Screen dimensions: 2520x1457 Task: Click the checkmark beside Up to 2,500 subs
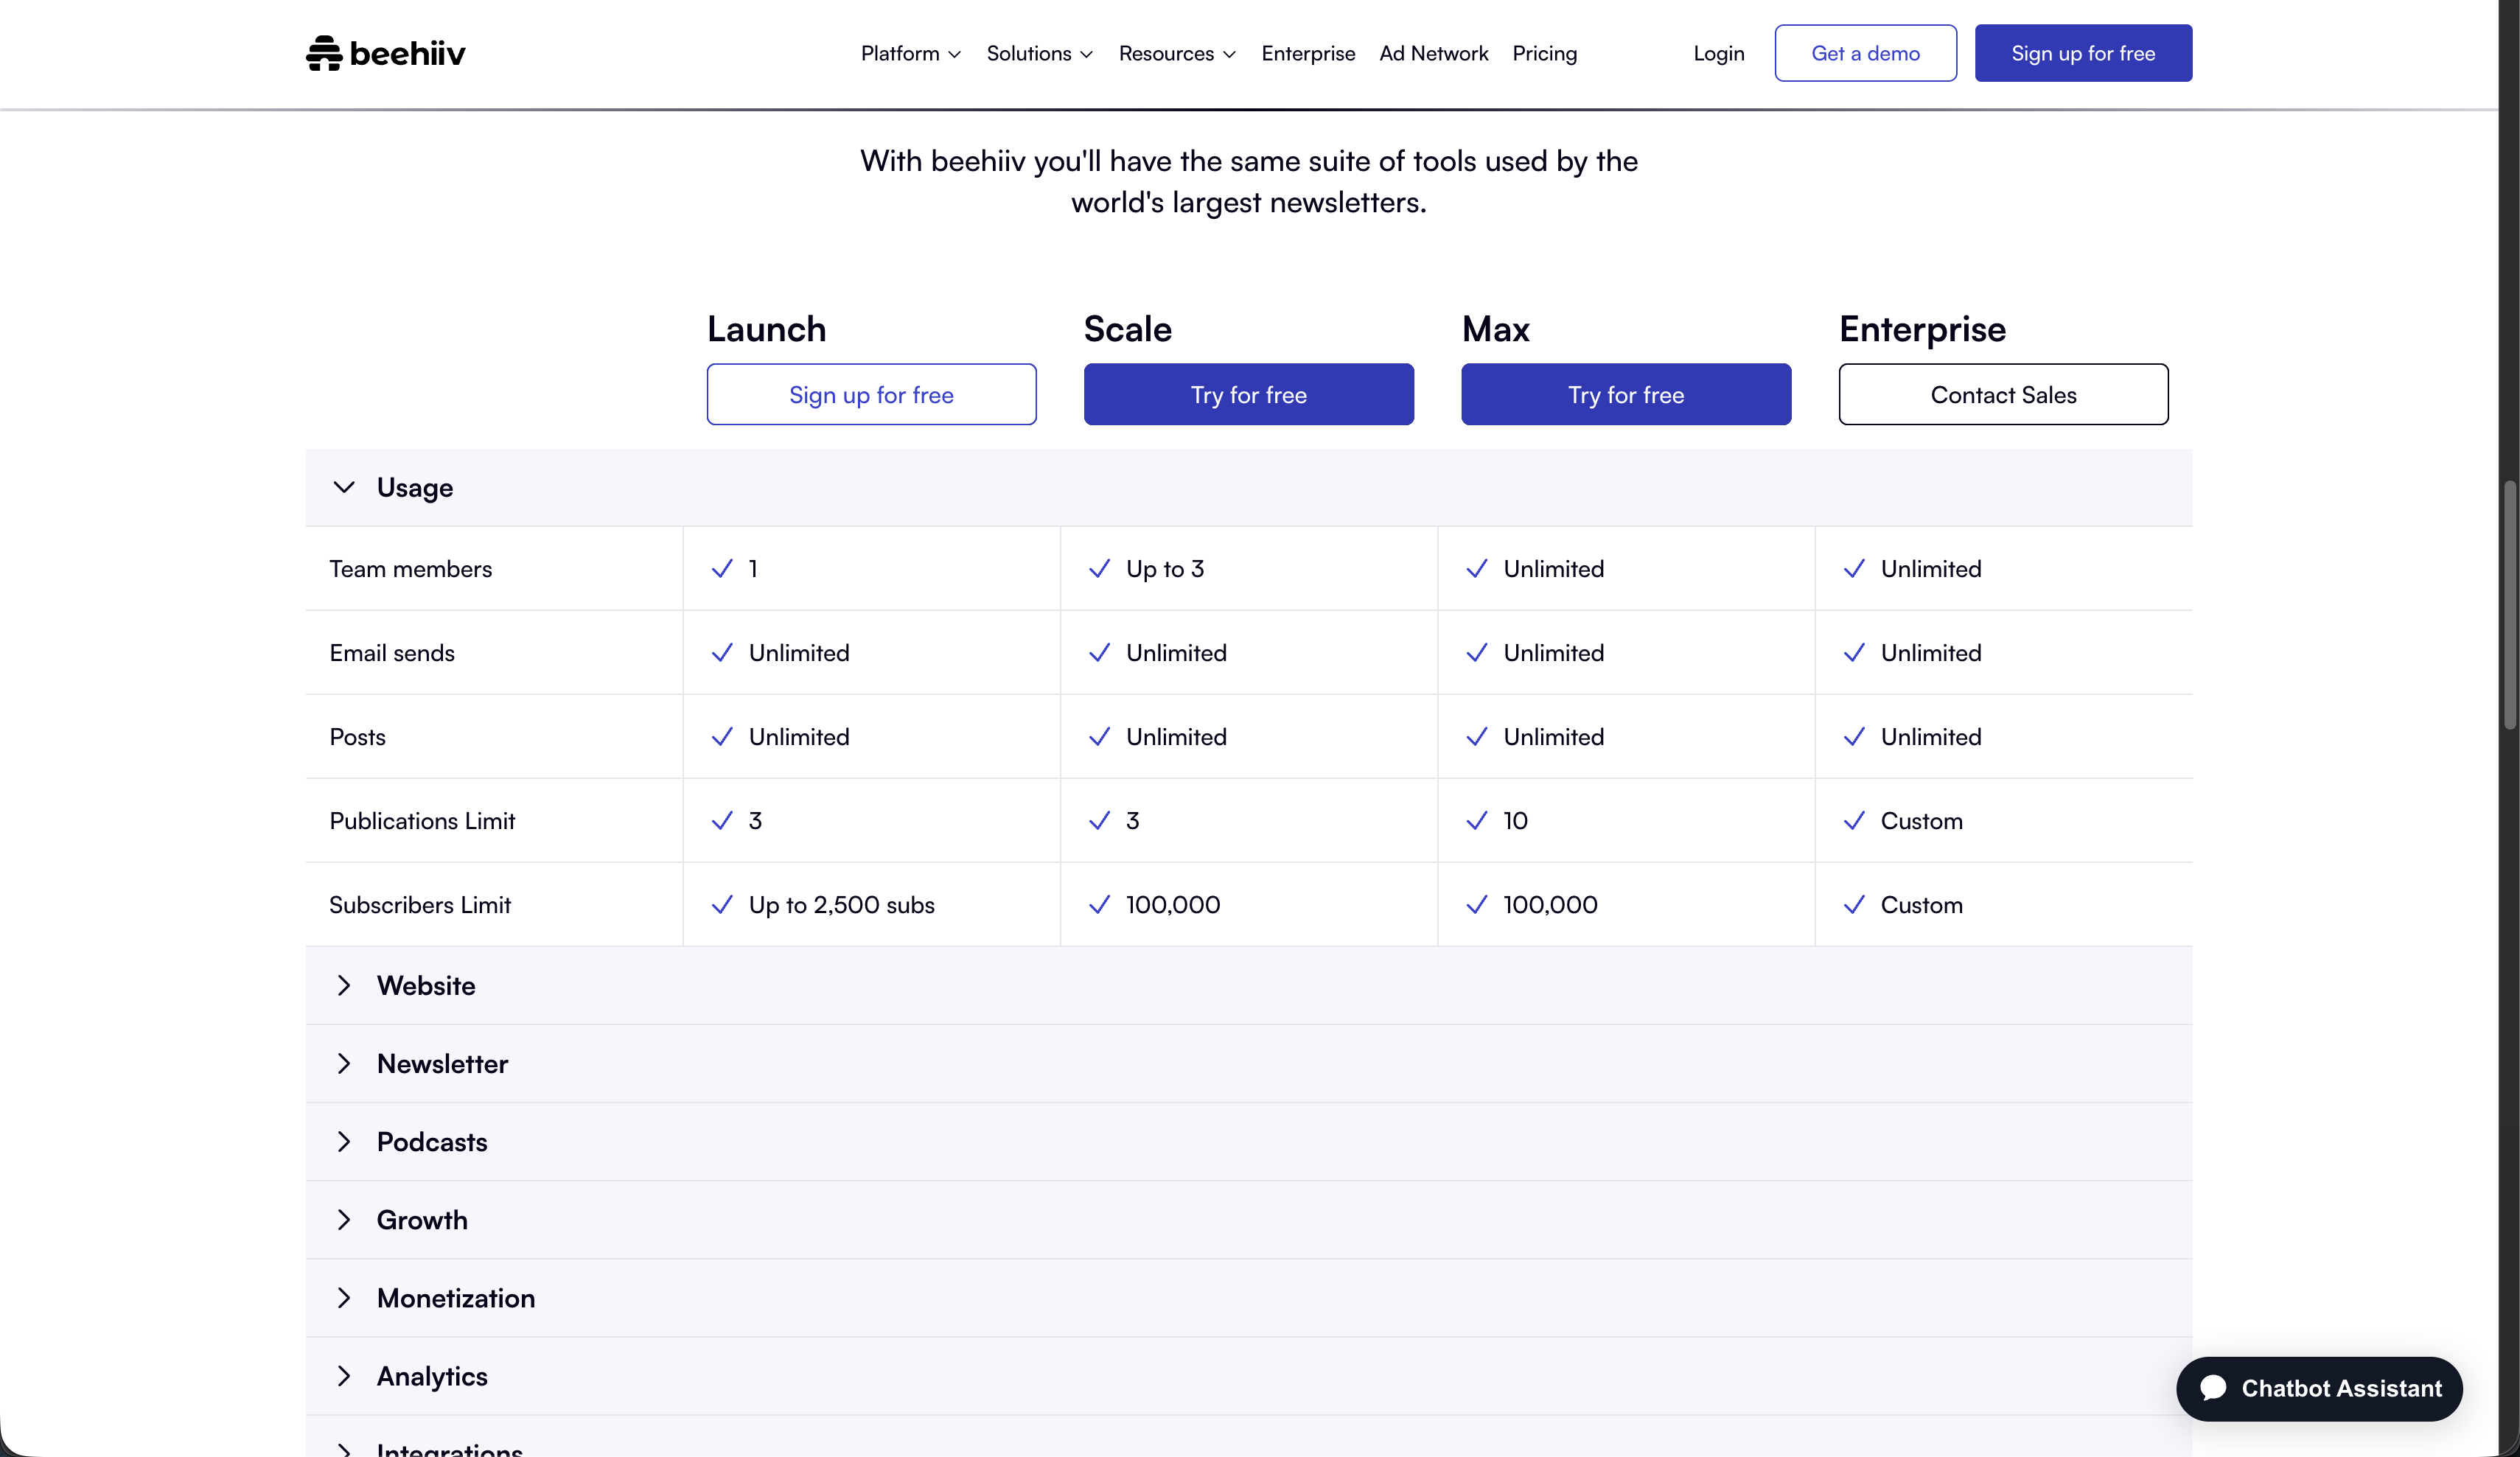[x=722, y=904]
